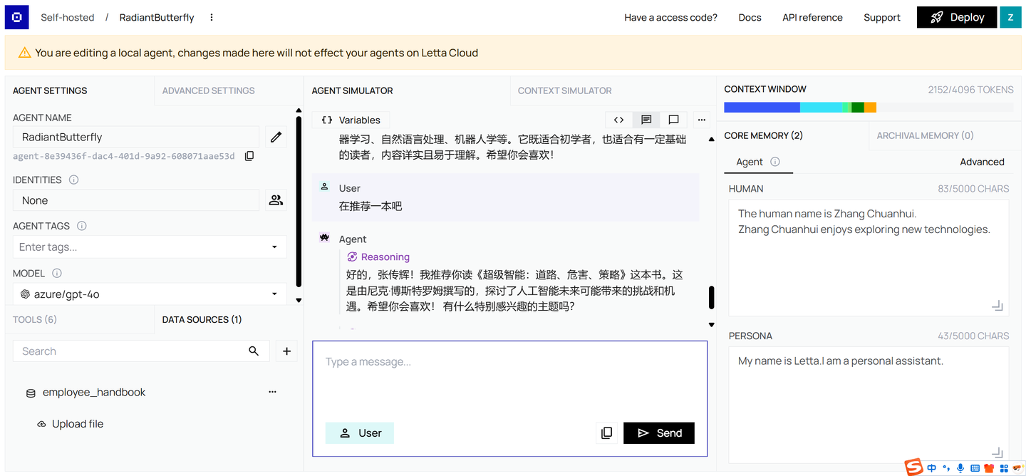The image size is (1026, 476).
Task: Expand the Reasoning section of Agent reply
Action: (x=378, y=257)
